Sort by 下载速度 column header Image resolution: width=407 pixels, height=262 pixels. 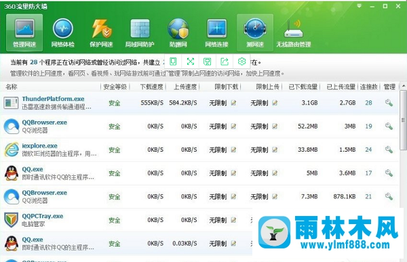coord(151,87)
